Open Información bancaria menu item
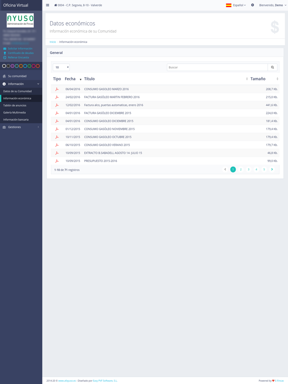The width and height of the screenshot is (288, 384). point(21,120)
